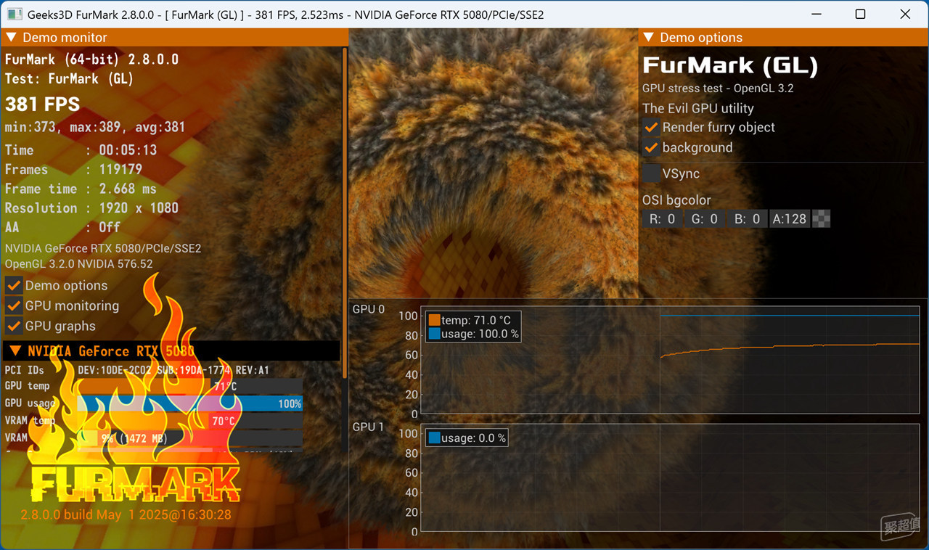Screen dimensions: 929x550
Task: Disable the GPU monitoring checkbox
Action: [x=14, y=305]
